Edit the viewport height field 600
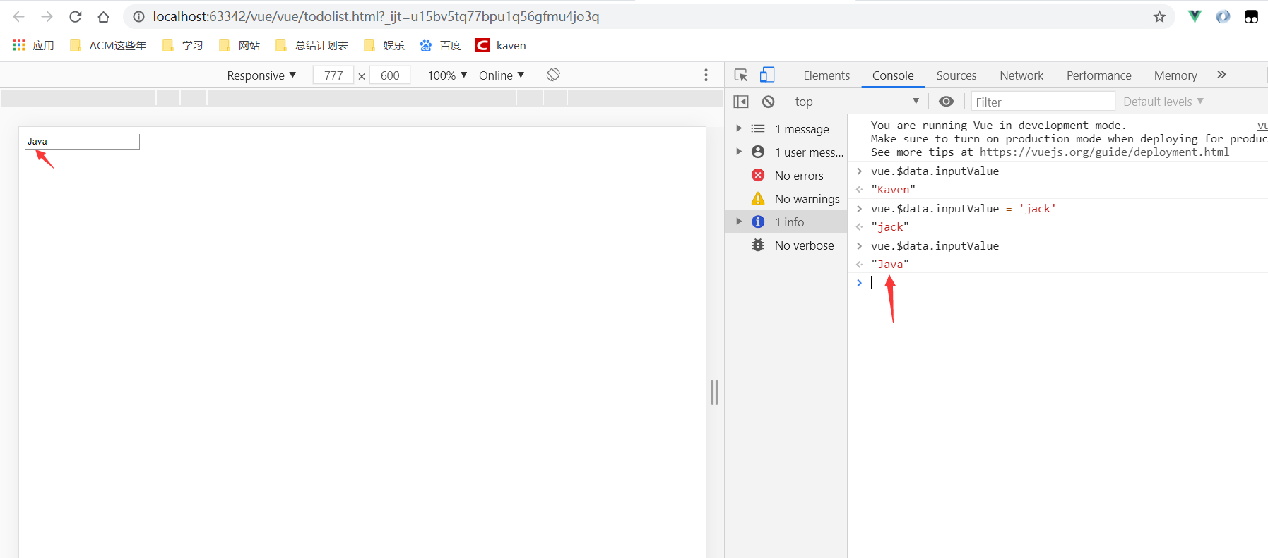The image size is (1268, 558). click(x=390, y=75)
